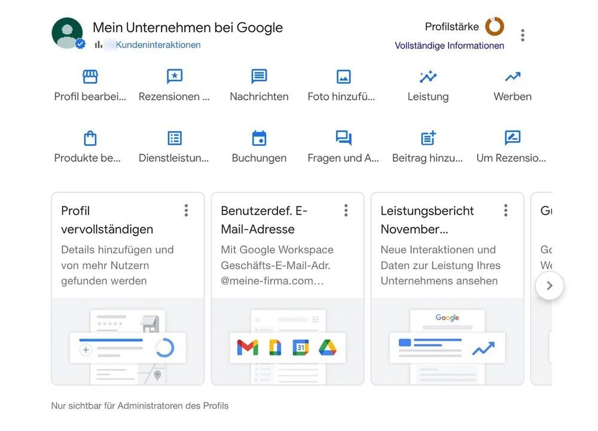The height and width of the screenshot is (431, 598).
Task: Click the Foto hinzufü... label
Action: 341,96
